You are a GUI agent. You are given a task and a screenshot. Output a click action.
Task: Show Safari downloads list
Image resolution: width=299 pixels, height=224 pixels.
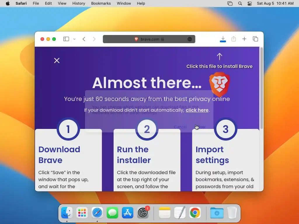pos(223,39)
